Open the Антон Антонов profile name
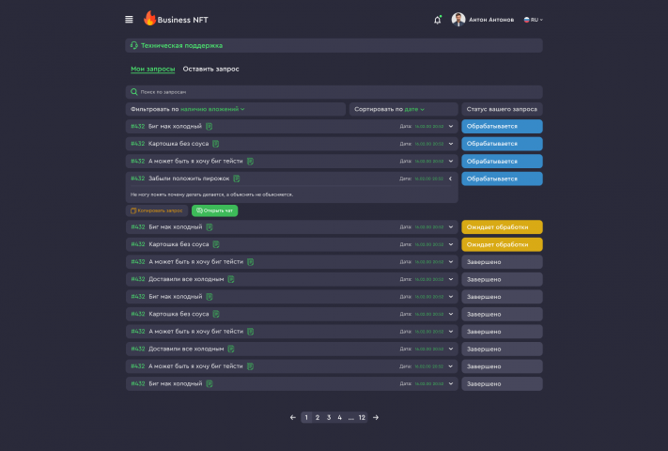The image size is (668, 451). coord(491,20)
